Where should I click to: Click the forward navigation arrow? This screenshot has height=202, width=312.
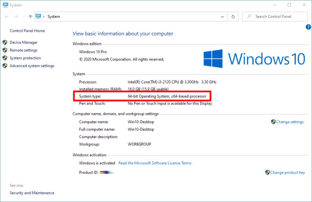tap(16, 16)
